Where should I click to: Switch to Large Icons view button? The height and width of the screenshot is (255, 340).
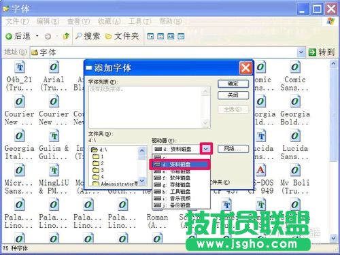[x=150, y=36]
